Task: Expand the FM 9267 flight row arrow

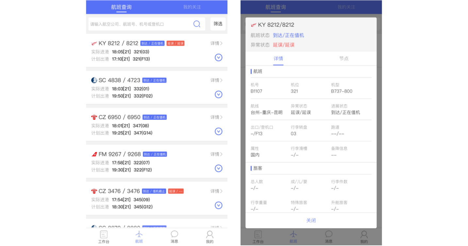Action: coord(218,168)
